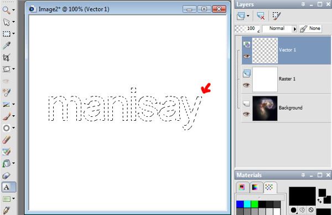Select the Zoom magnifier tool

click(6, 10)
